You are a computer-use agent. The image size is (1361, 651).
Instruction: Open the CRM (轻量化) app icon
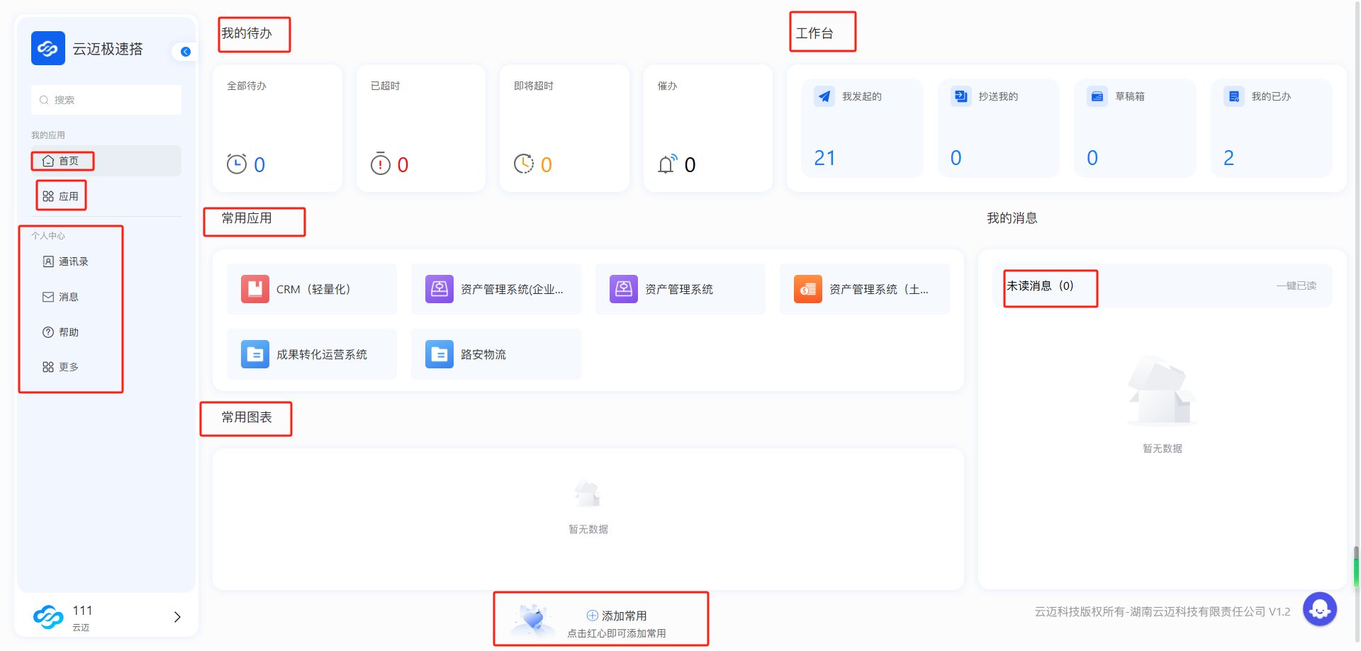(x=255, y=289)
